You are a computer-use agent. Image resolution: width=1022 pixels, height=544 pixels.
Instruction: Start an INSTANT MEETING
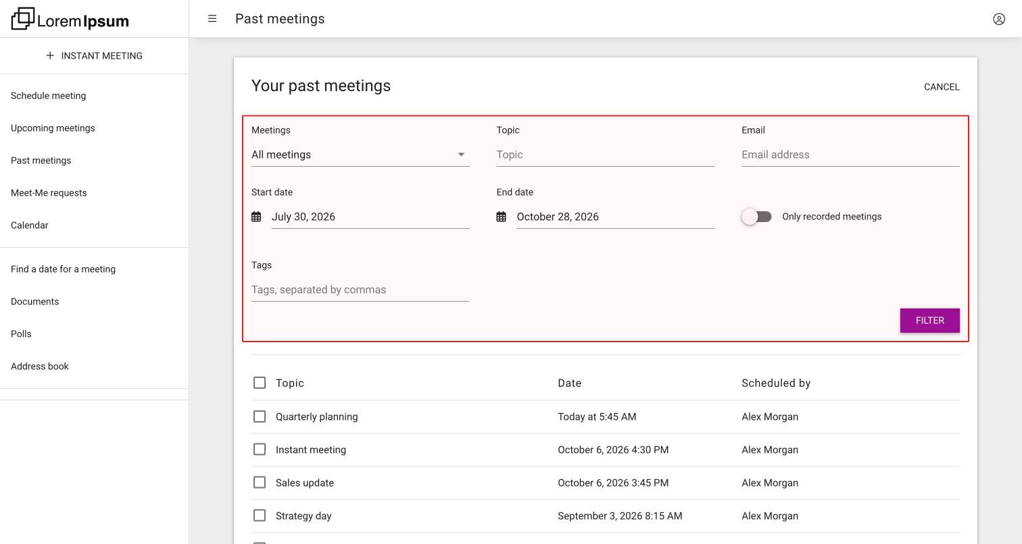pos(94,55)
